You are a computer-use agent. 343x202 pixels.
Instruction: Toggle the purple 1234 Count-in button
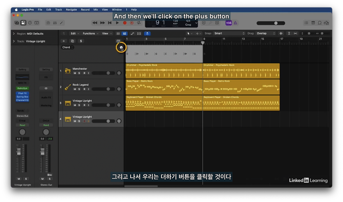tap(229, 23)
